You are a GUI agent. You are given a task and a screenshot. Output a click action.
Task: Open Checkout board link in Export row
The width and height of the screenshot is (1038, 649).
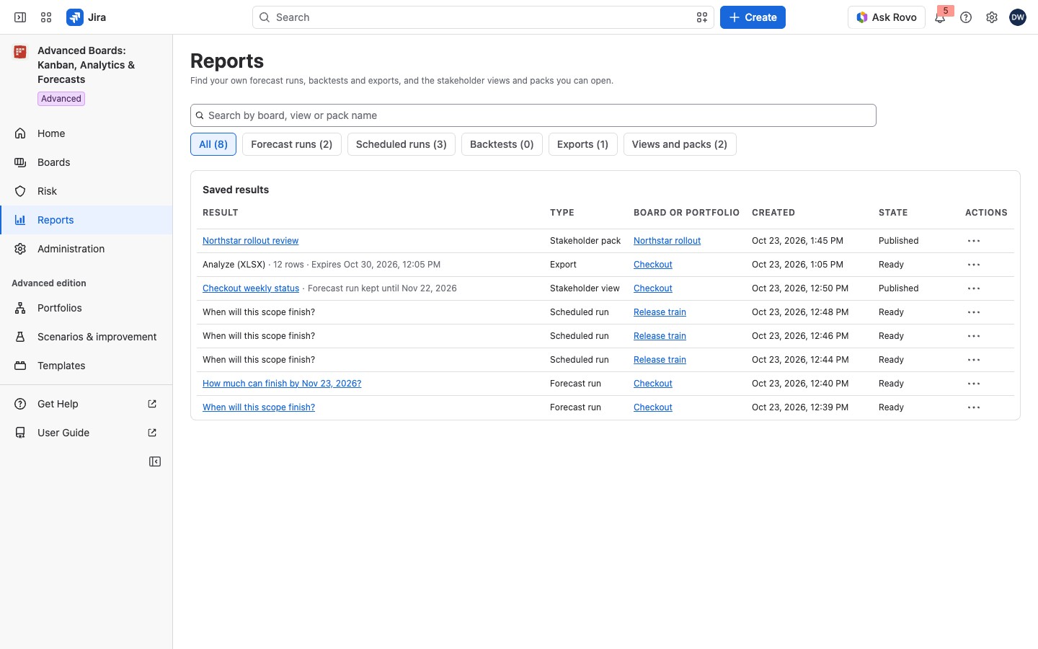653,265
